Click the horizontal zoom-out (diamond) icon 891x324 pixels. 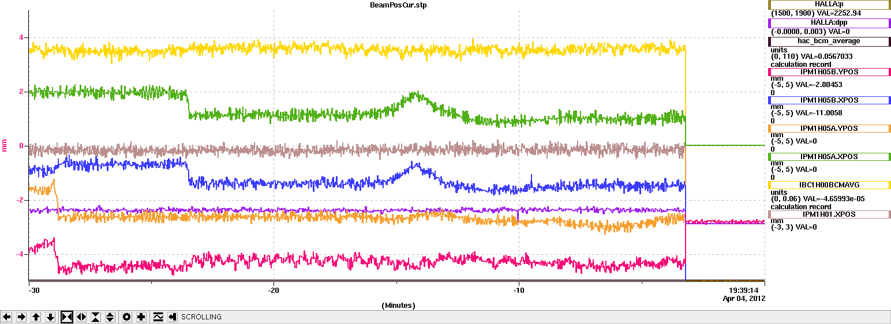(x=81, y=317)
